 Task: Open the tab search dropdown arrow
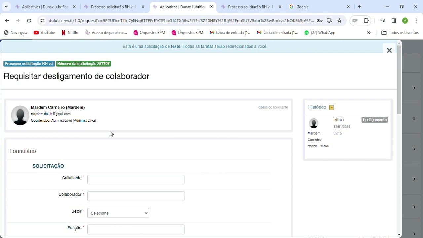click(6, 7)
